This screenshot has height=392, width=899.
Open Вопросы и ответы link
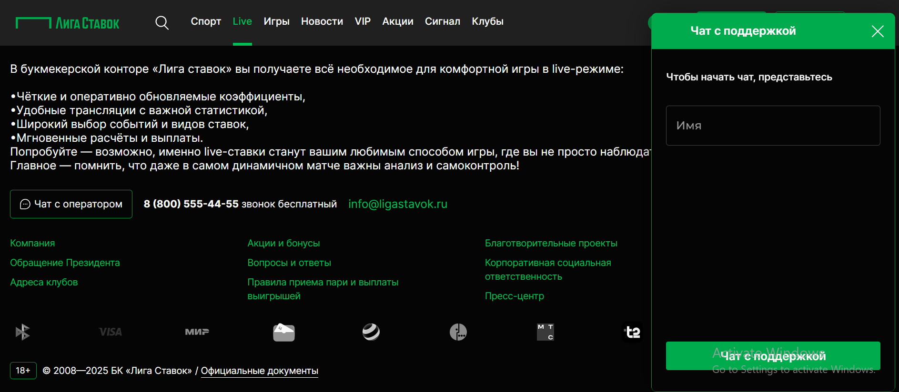[289, 263]
